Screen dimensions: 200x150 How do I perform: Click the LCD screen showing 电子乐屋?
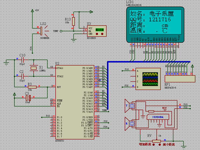point(155,22)
